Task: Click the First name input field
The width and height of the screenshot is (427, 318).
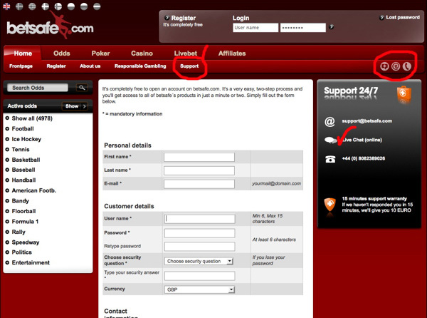Action: 199,157
